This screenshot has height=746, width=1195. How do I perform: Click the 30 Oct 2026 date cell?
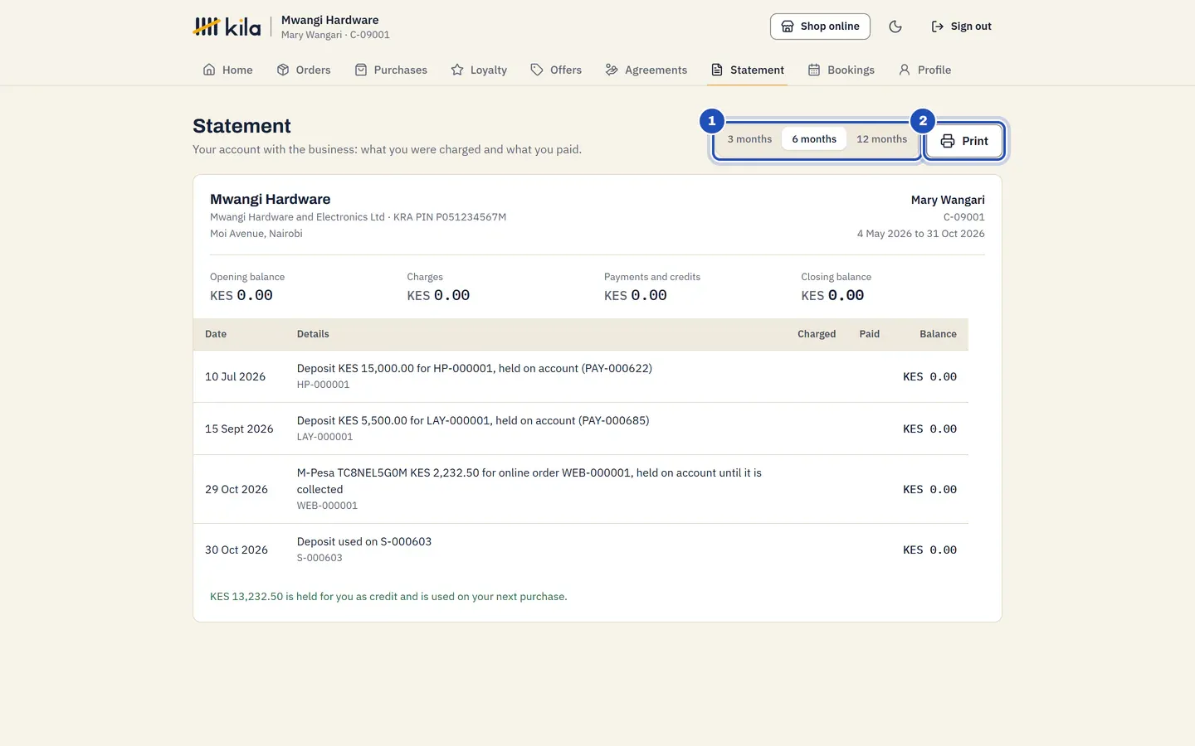coord(237,550)
